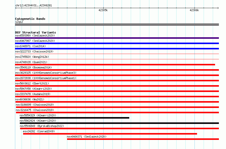Viewport: 226px width, 149px height.
Task: Select the red nsv4748028 Quan2021 bar
Action: [x=115, y=65]
